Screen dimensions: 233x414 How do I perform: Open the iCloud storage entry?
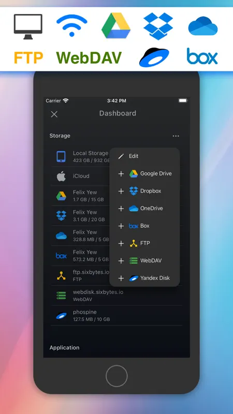(116, 176)
